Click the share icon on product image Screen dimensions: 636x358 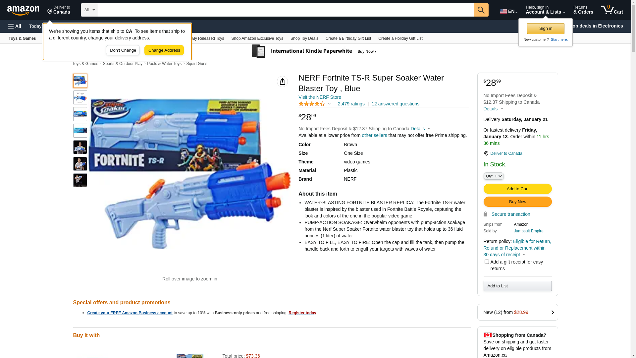pos(283,82)
